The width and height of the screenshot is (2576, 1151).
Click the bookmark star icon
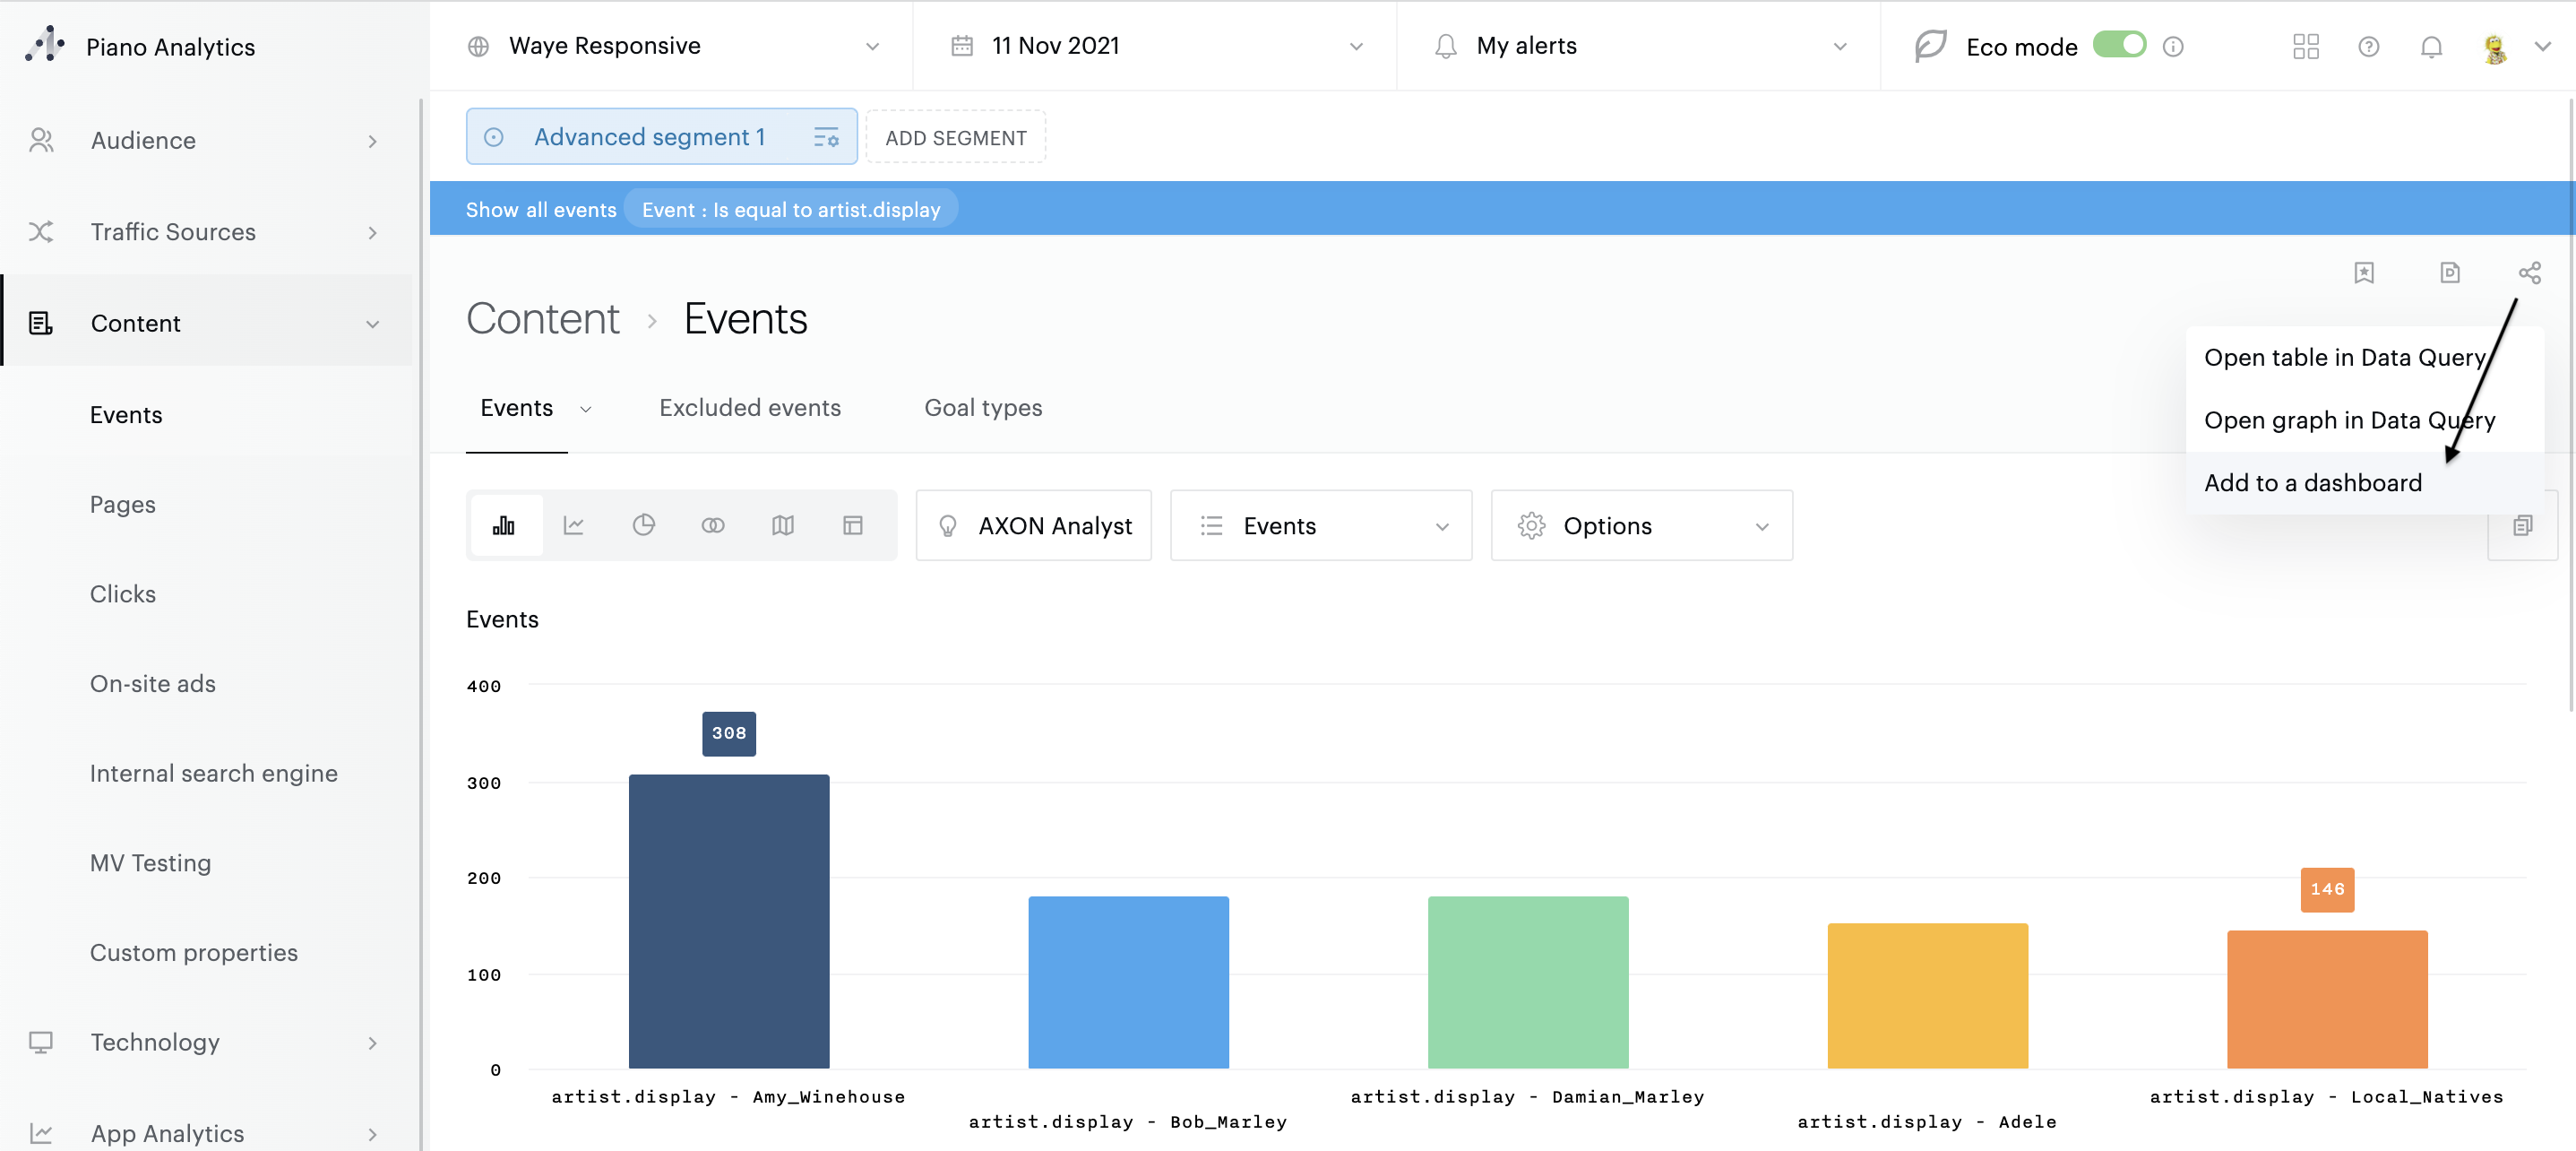point(2363,273)
